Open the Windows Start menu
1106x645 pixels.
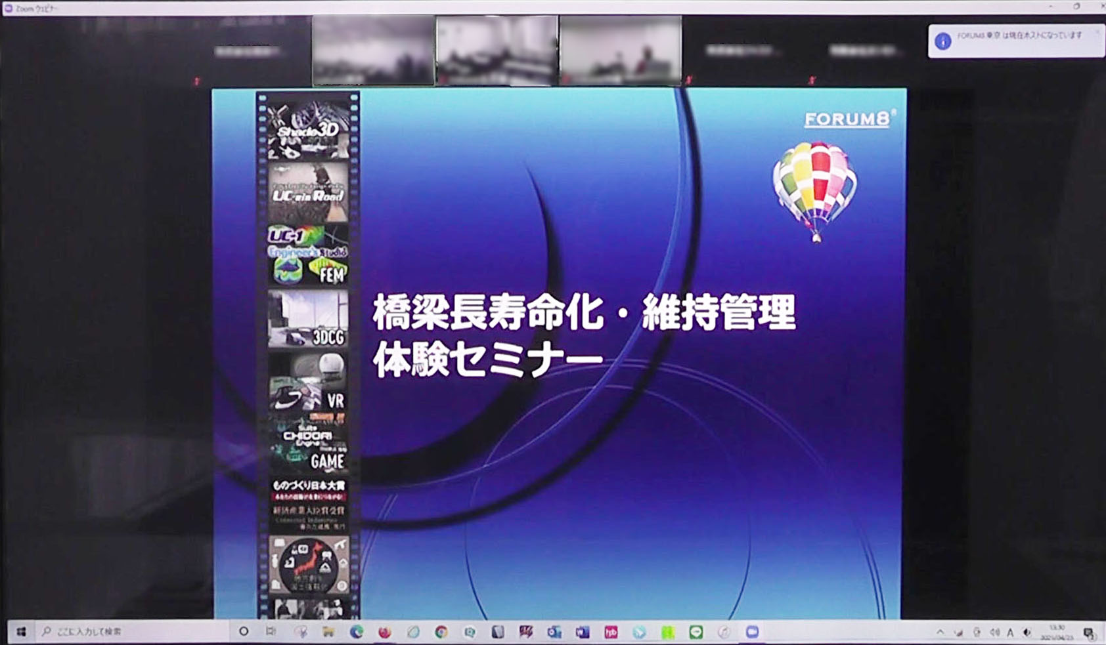pyautogui.click(x=21, y=631)
